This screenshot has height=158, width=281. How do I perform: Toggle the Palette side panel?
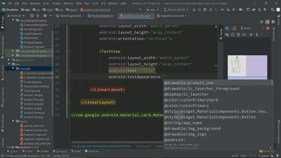(x=221, y=34)
